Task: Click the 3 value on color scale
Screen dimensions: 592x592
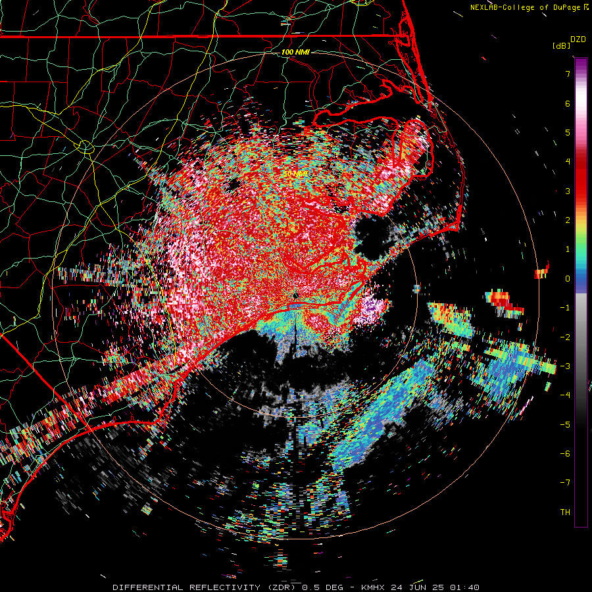Action: (568, 191)
